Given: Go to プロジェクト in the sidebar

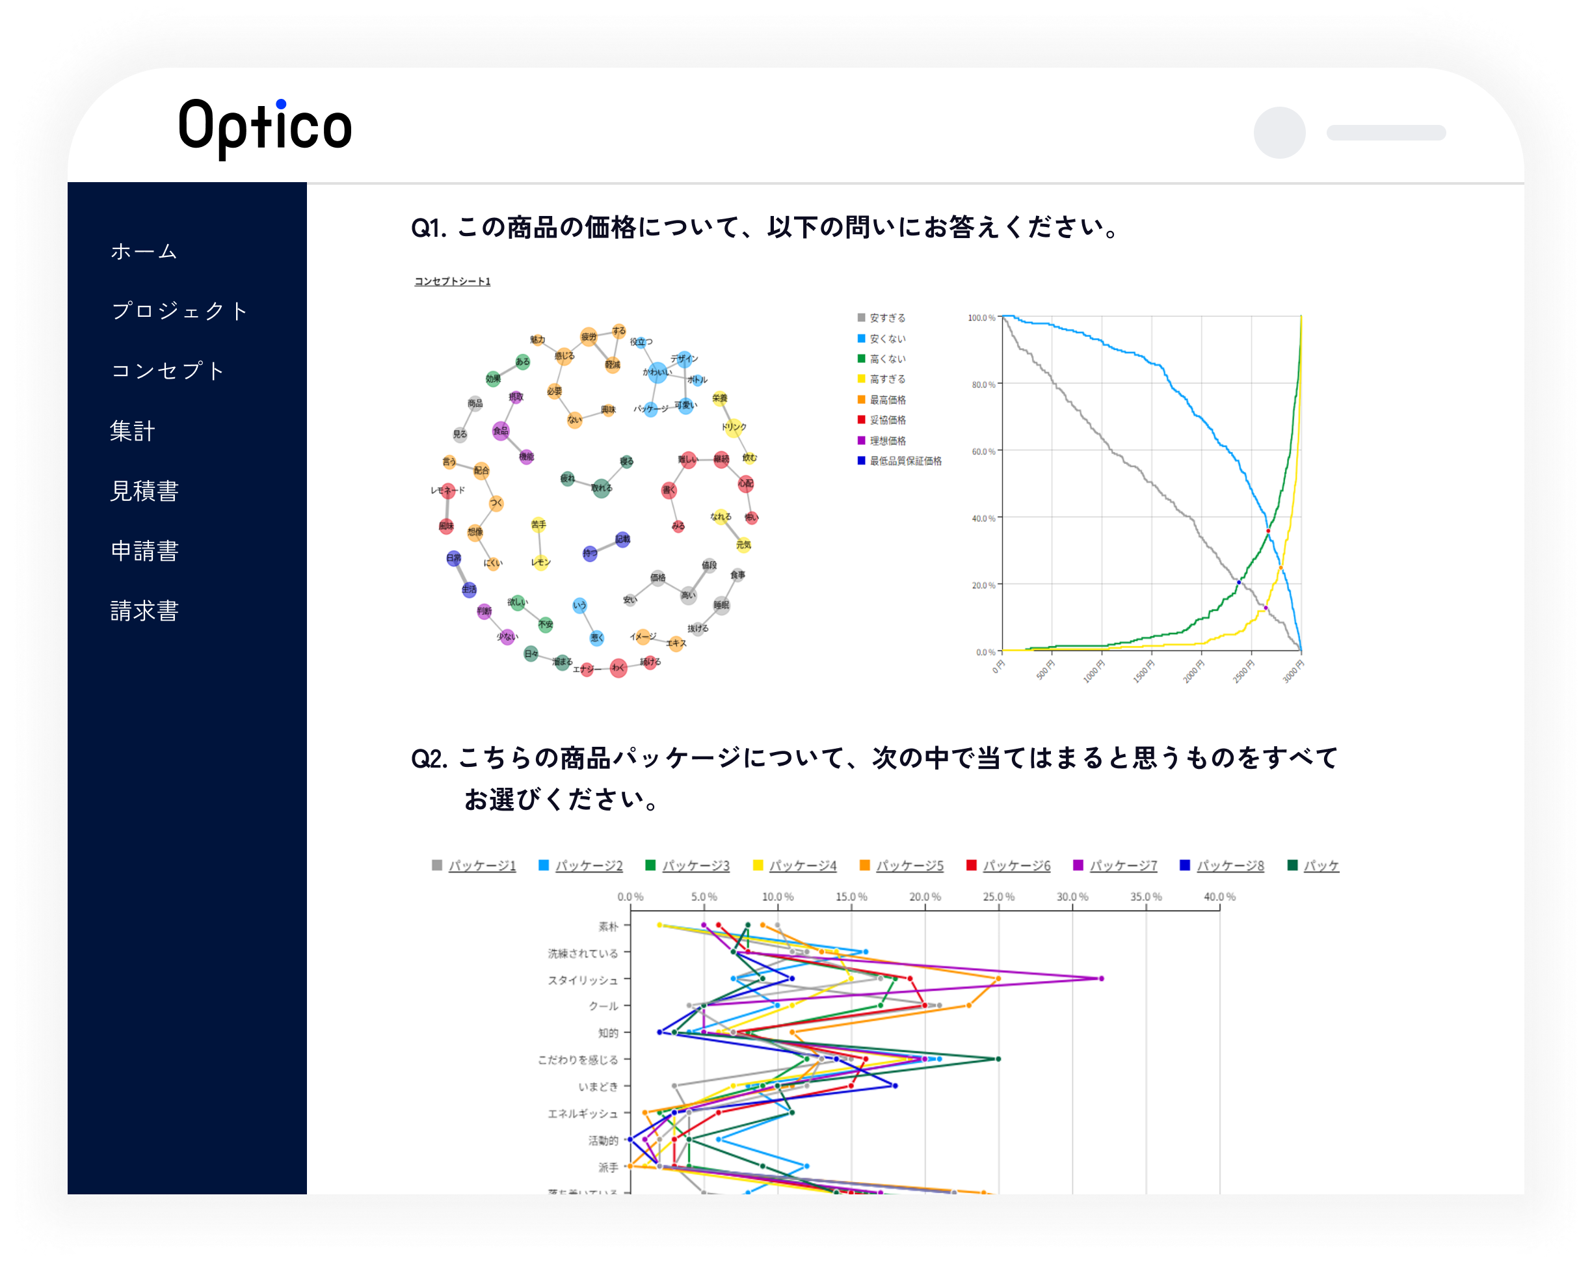Looking at the screenshot, I should [x=179, y=311].
